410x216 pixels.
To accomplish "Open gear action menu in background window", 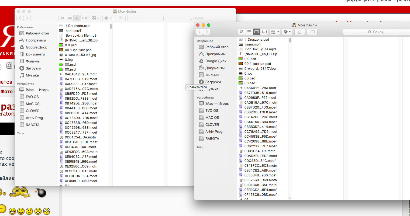I will 108,18.
